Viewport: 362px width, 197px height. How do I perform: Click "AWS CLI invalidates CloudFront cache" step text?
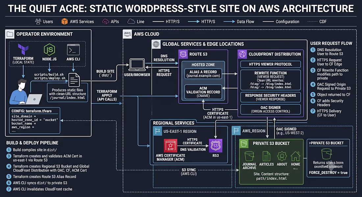click(42, 189)
